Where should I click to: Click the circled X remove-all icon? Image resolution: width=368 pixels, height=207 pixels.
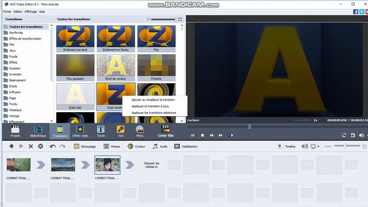point(41,146)
